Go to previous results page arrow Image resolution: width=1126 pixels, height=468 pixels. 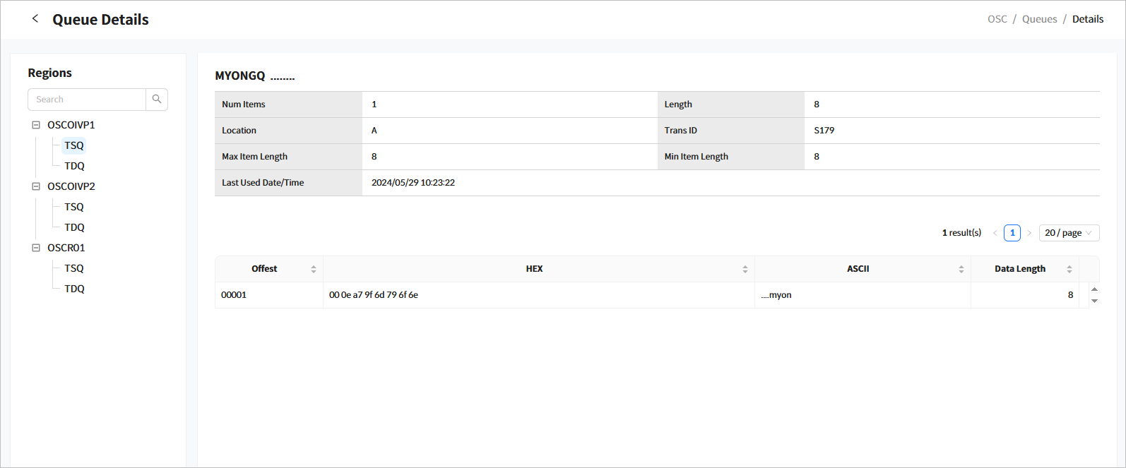point(995,233)
